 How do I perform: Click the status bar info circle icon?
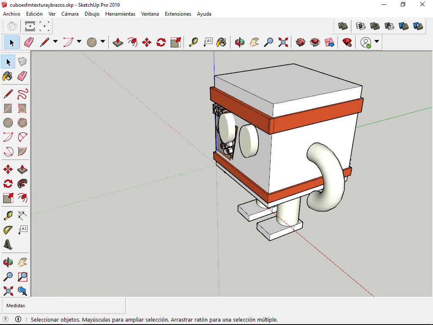(18, 319)
